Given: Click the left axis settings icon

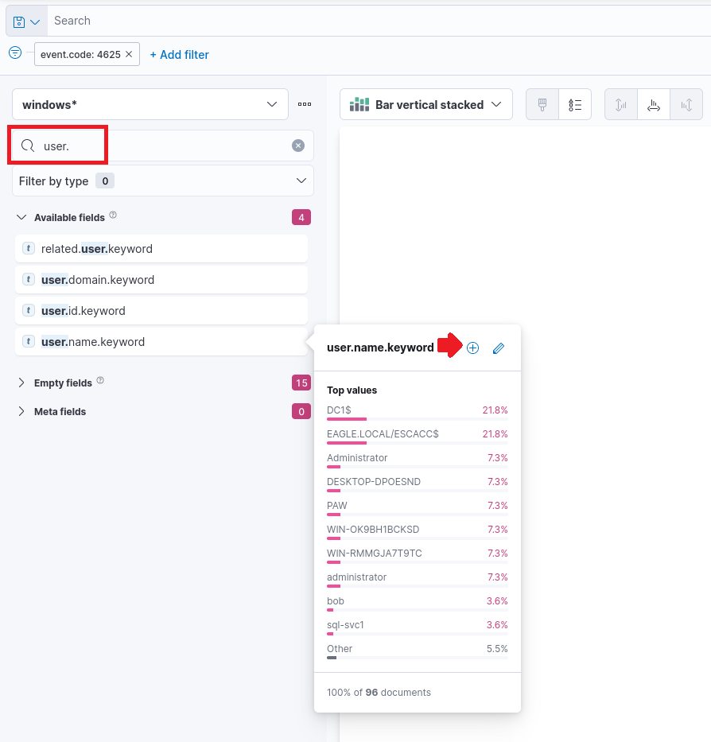Looking at the screenshot, I should [x=620, y=103].
